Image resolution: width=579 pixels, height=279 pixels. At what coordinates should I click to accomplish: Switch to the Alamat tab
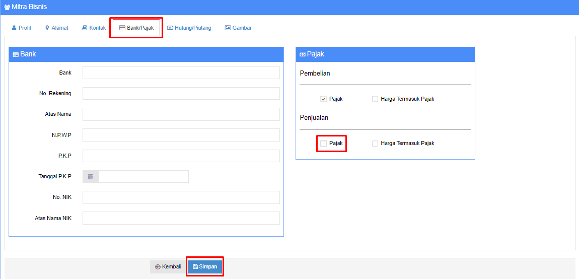[56, 28]
